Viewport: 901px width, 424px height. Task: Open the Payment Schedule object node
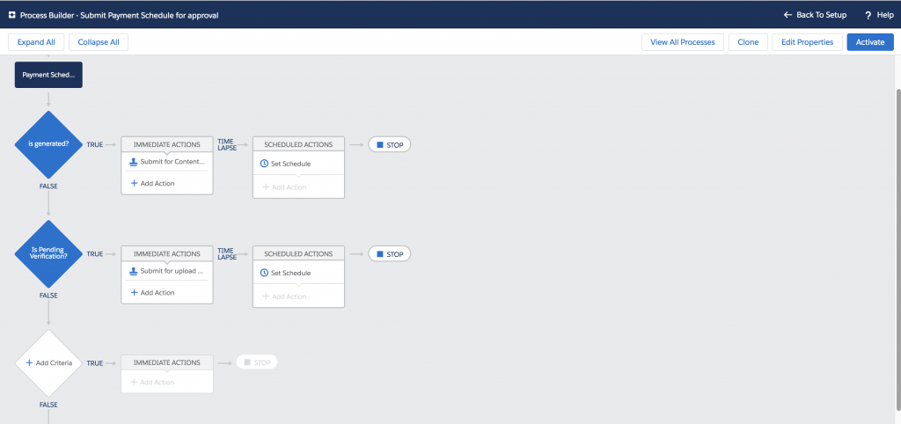pyautogui.click(x=48, y=75)
